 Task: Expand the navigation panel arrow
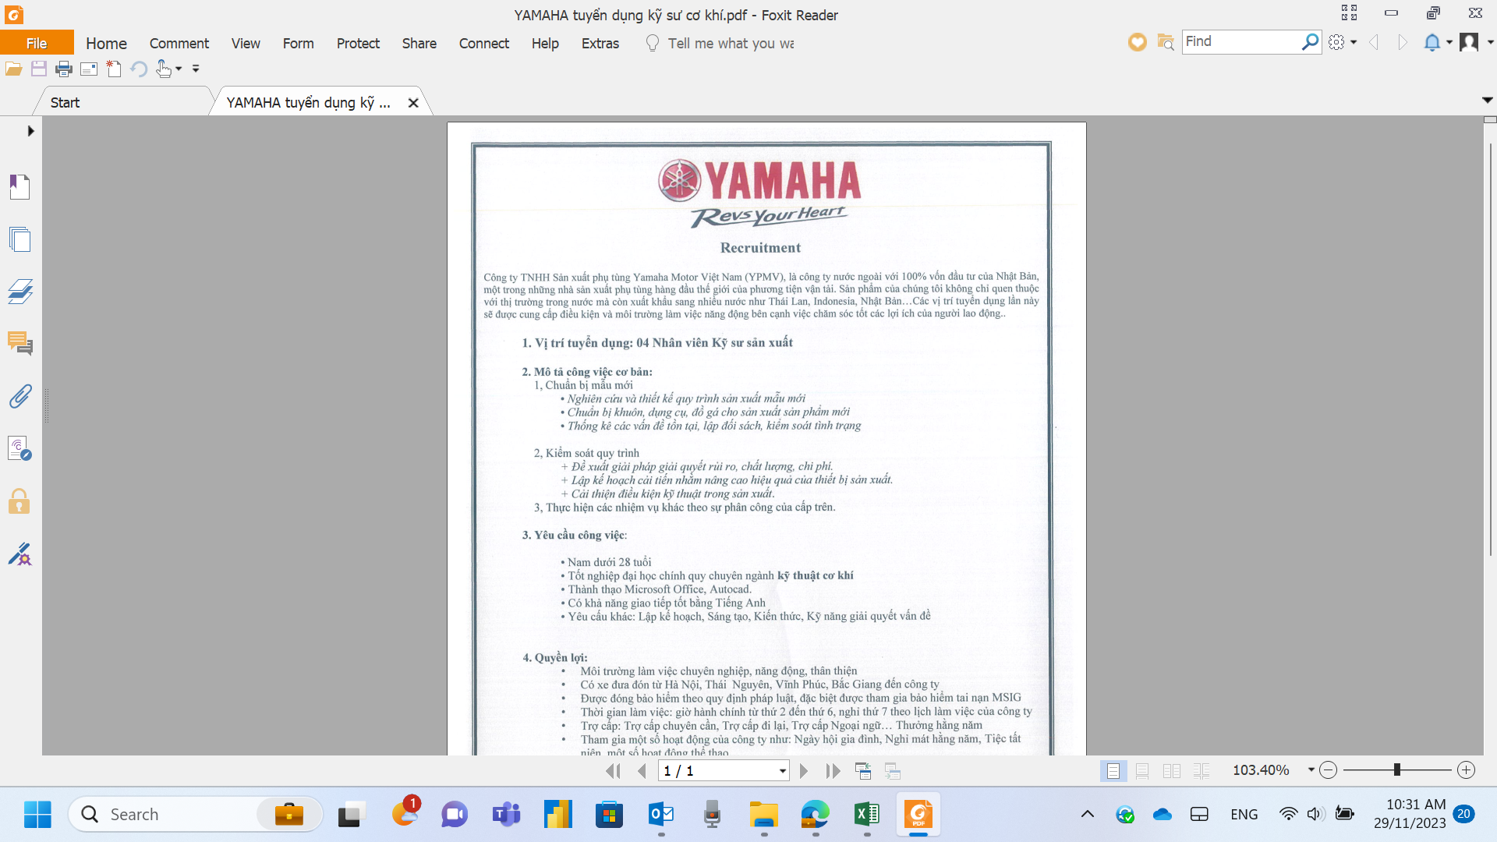coord(30,130)
